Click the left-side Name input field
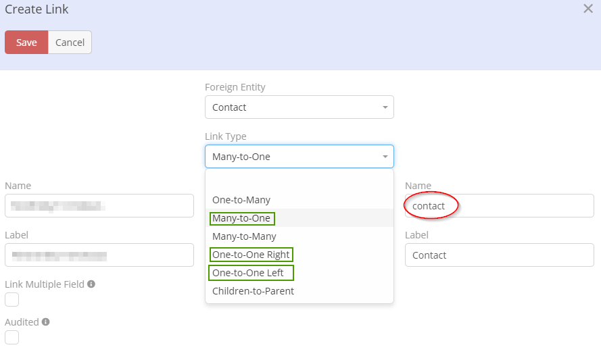The image size is (601, 362). point(99,206)
